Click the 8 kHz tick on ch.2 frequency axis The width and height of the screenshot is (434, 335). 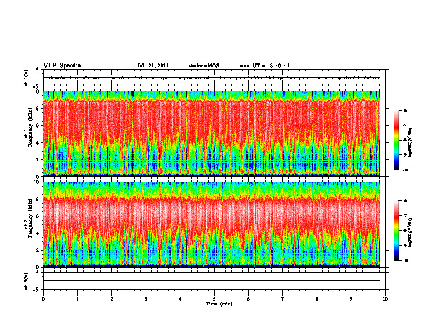tap(38, 199)
